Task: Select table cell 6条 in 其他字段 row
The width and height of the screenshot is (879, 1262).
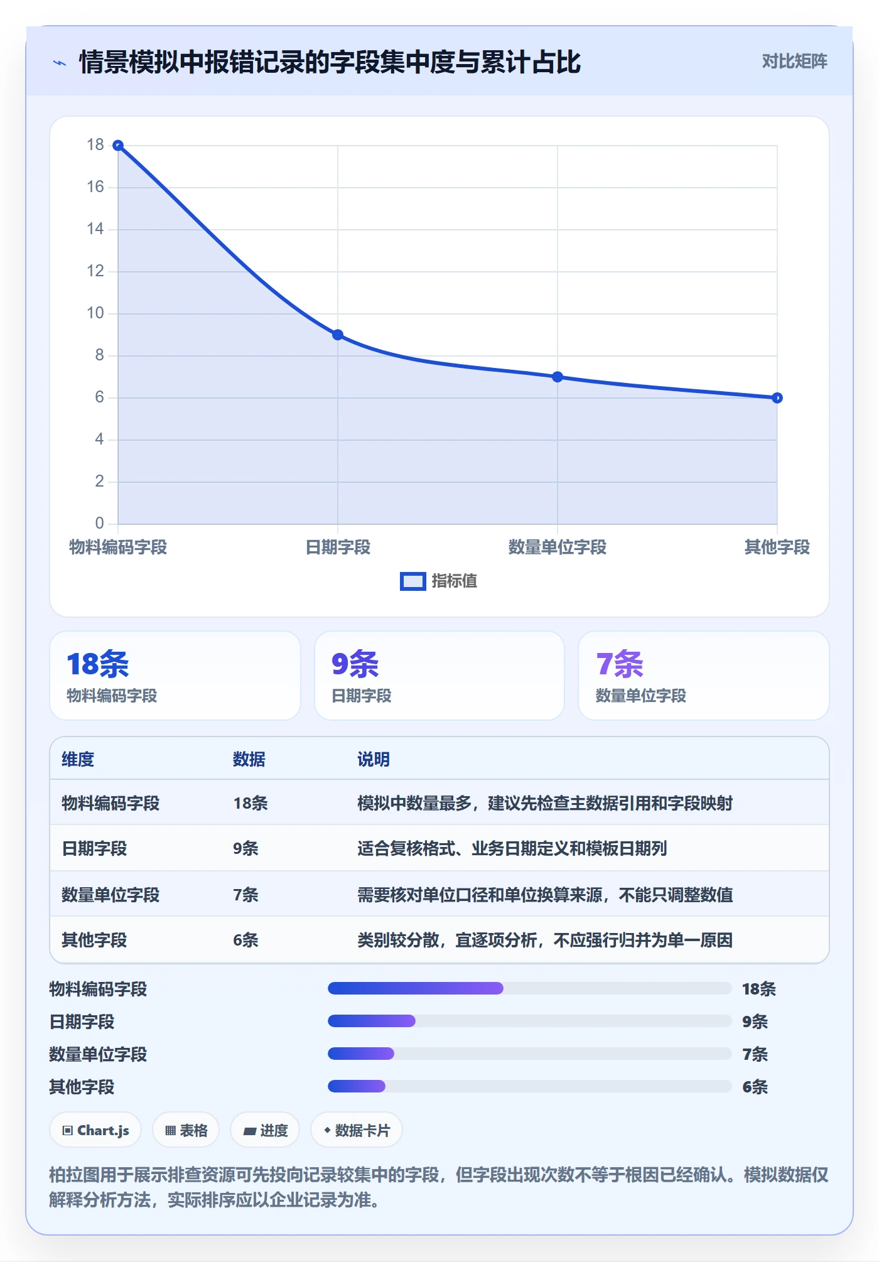Action: pyautogui.click(x=245, y=941)
